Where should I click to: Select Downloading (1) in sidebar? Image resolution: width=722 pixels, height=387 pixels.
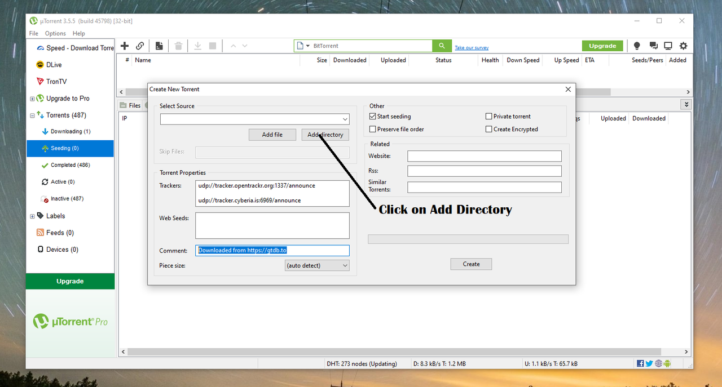tap(70, 131)
